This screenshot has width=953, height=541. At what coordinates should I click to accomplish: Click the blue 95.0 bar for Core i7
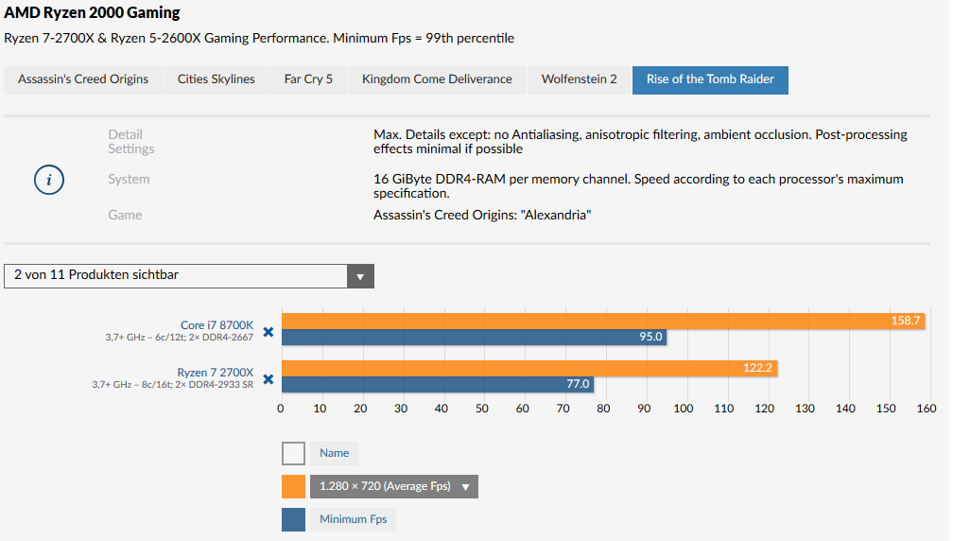point(474,338)
